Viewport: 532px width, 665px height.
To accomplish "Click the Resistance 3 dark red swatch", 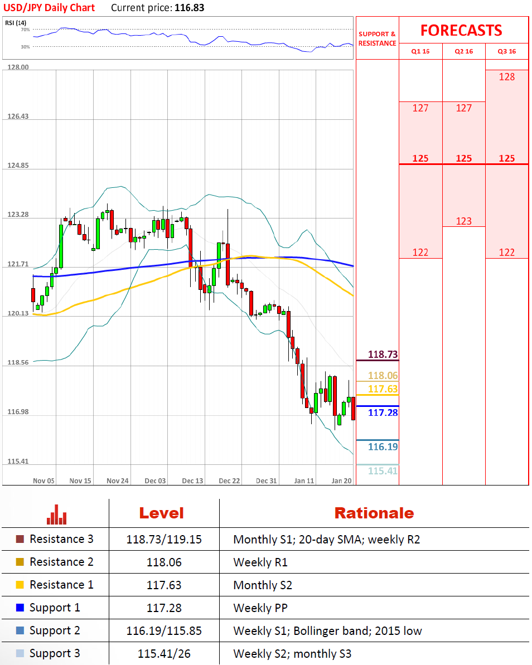I will [20, 539].
